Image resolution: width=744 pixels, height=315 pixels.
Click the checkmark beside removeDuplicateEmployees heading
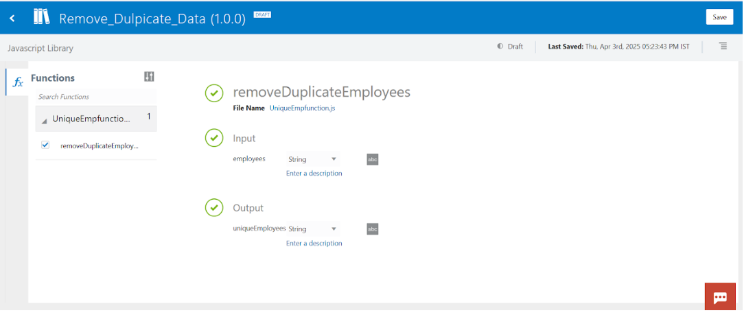point(214,93)
